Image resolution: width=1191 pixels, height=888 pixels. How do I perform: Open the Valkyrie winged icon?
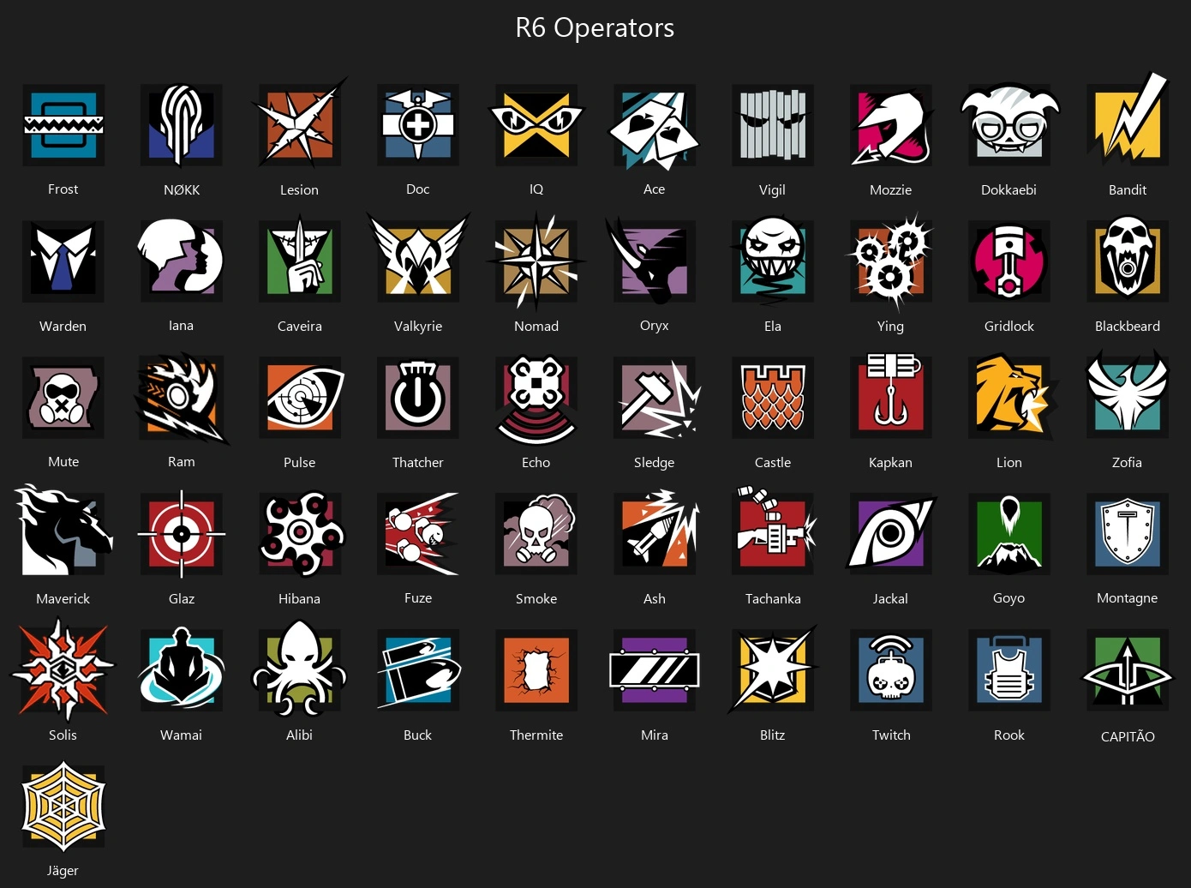pos(418,258)
